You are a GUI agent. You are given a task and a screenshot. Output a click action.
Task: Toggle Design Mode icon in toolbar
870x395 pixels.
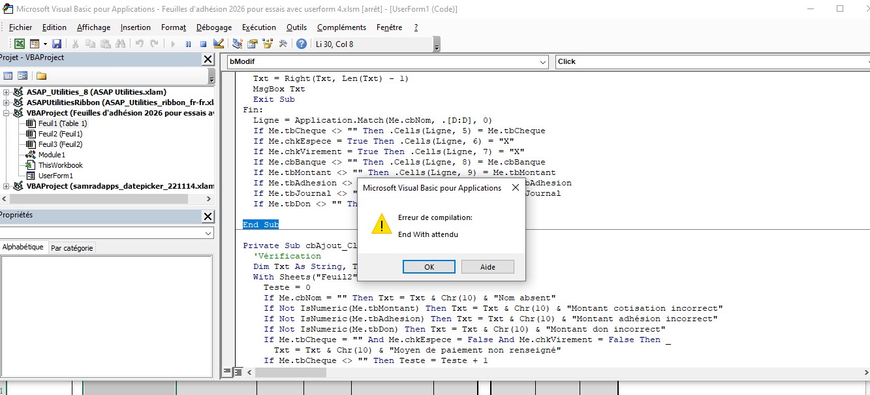(219, 44)
